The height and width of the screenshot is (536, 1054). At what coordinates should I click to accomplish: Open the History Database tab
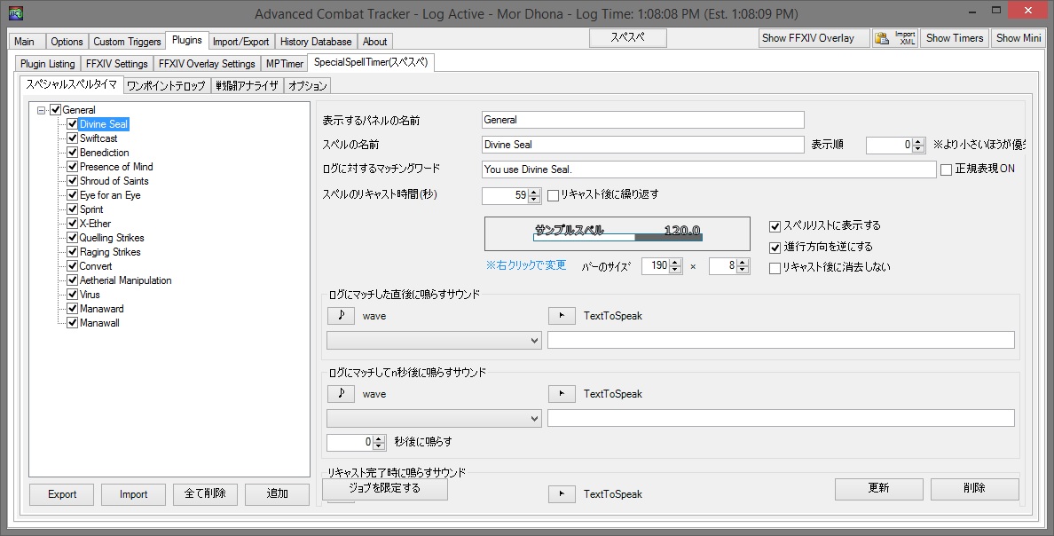click(x=316, y=42)
